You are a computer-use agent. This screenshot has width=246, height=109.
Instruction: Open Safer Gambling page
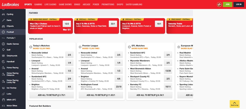(x=134, y=5)
